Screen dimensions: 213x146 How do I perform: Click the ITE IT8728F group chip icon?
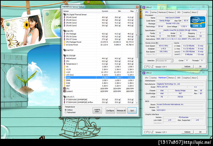pos(65,56)
